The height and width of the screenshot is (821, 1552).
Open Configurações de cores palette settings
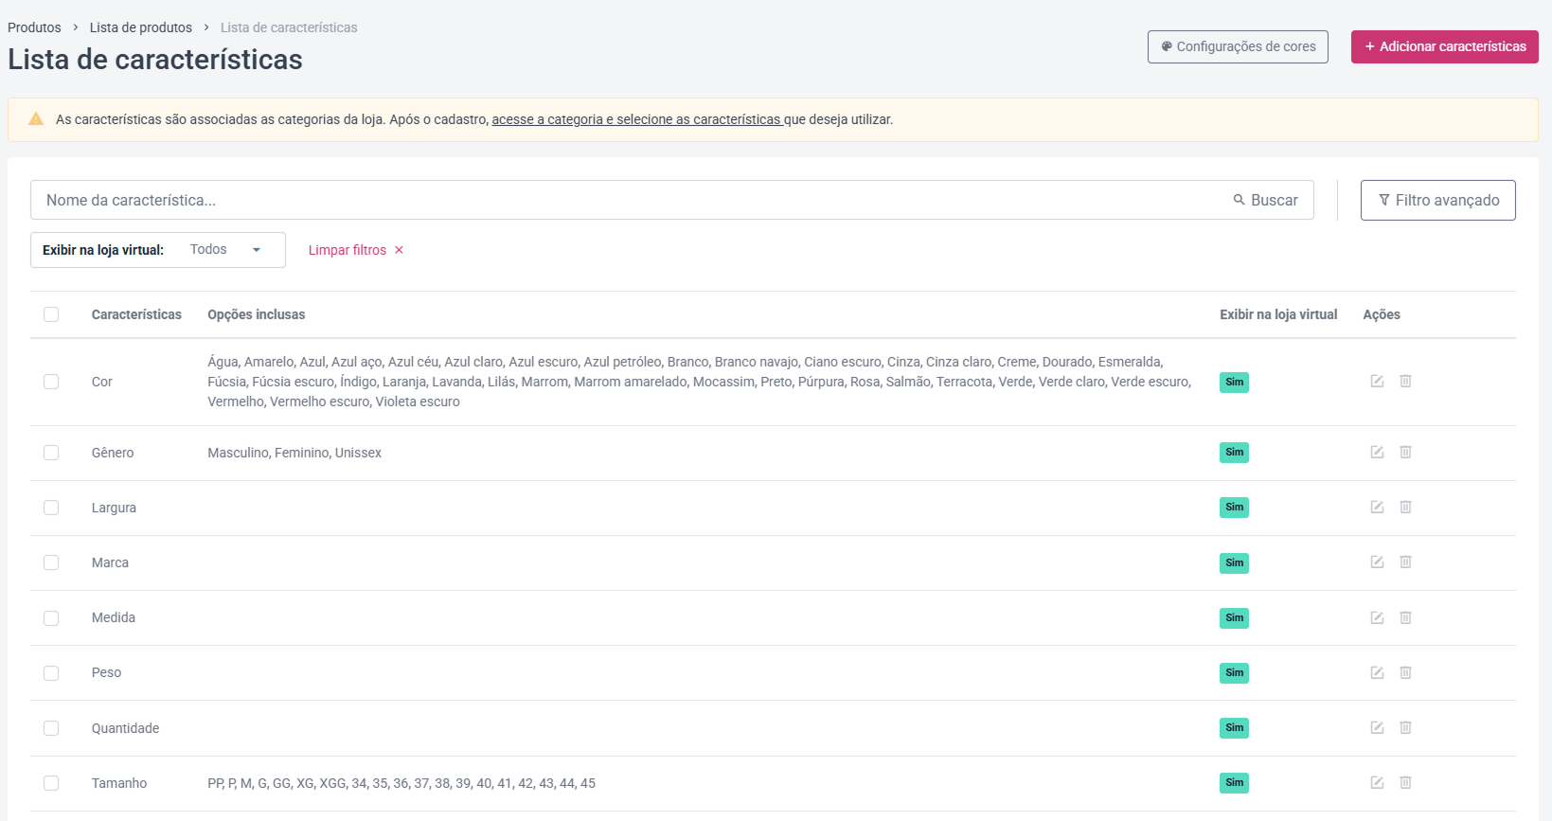coord(1238,46)
